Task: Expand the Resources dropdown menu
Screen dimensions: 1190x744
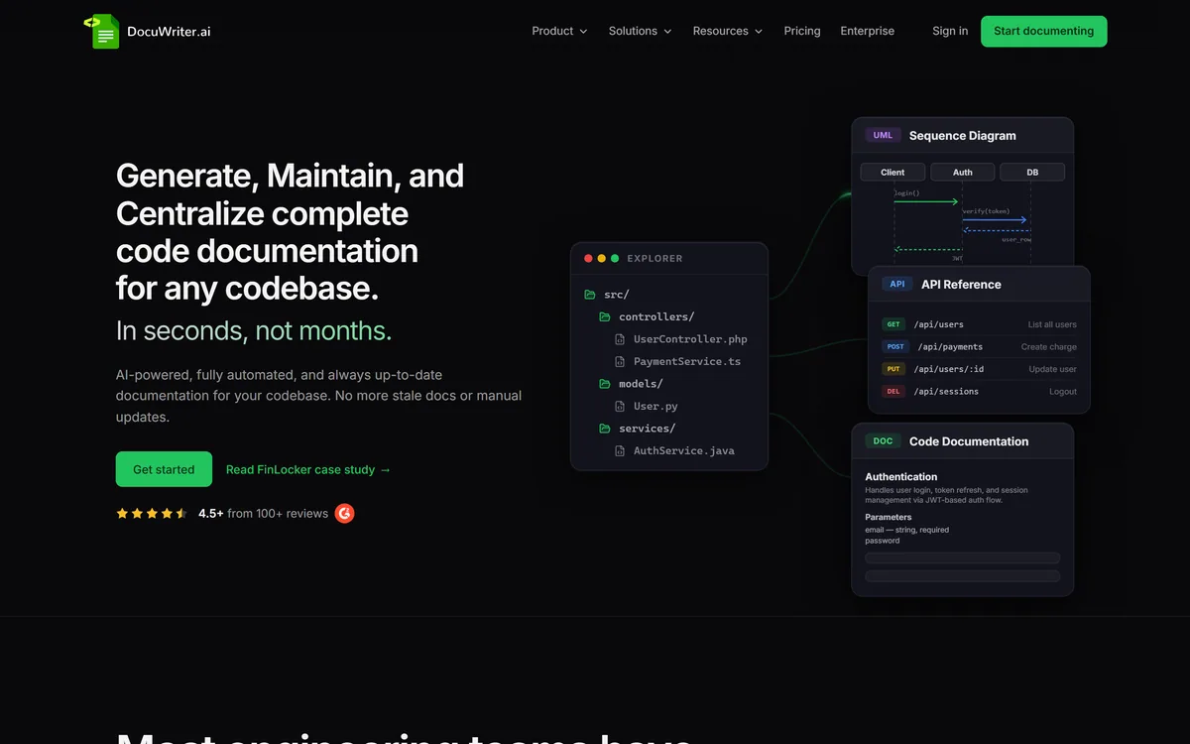Action: point(728,31)
